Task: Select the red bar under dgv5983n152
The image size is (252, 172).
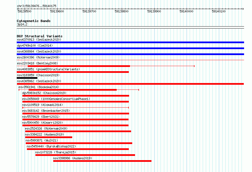Action: [x=76, y=96]
